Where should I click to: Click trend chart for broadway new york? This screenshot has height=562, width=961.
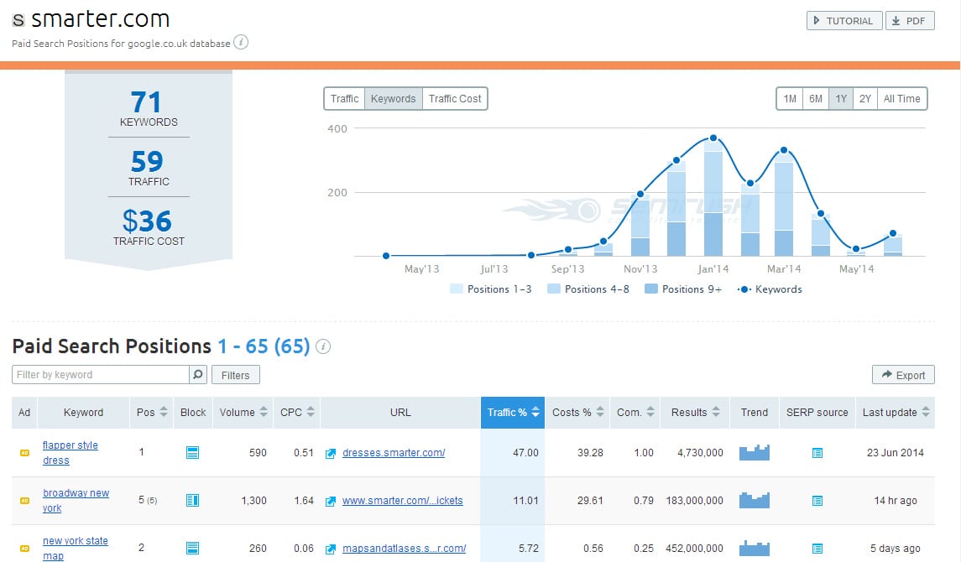pyautogui.click(x=754, y=500)
